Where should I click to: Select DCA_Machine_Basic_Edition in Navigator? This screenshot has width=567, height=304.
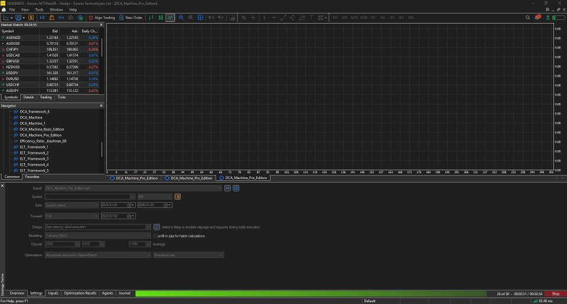click(41, 129)
